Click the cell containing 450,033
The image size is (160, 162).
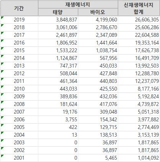(98, 66)
